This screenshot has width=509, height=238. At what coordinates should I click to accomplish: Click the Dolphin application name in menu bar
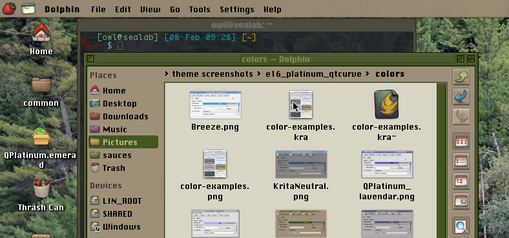tap(62, 10)
